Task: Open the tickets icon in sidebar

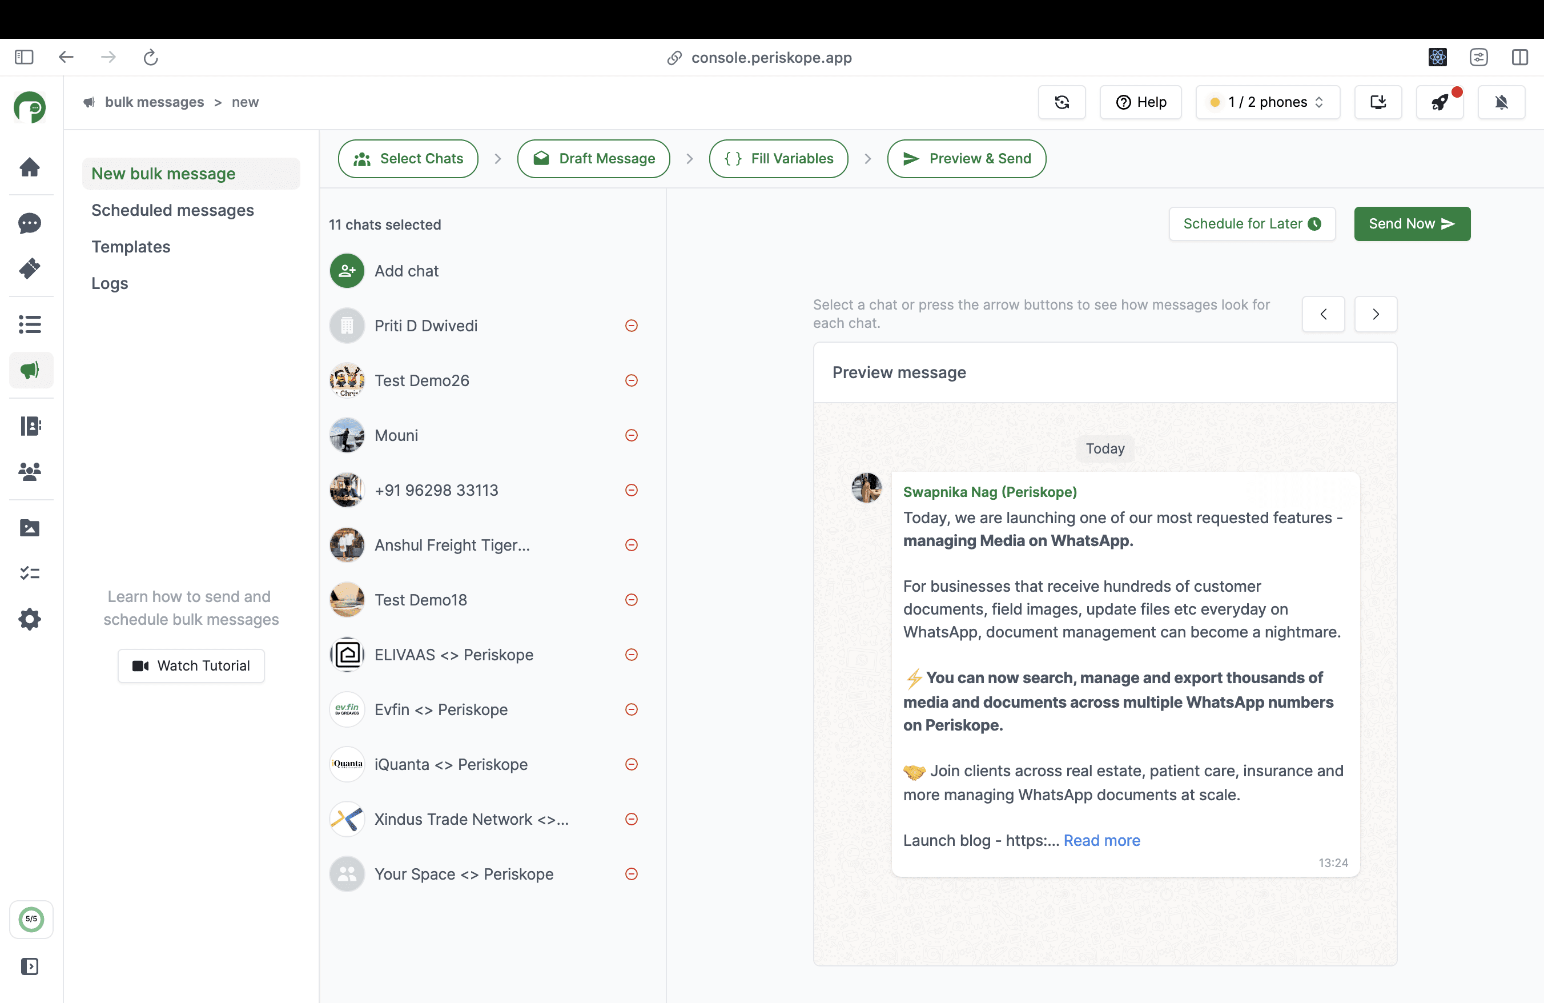Action: pyautogui.click(x=30, y=268)
